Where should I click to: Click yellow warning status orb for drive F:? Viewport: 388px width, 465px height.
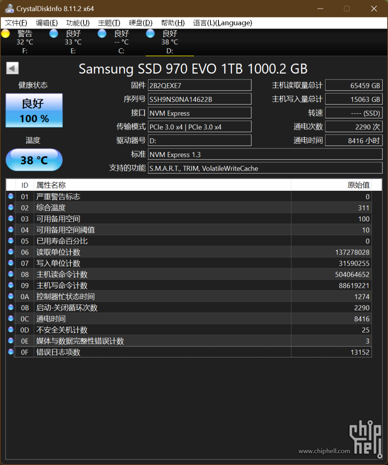6,34
